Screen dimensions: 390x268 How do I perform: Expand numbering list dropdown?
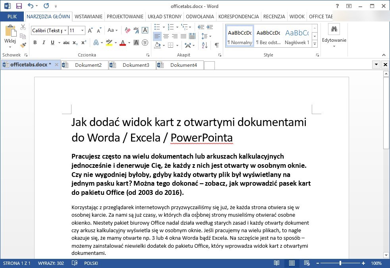(177, 27)
